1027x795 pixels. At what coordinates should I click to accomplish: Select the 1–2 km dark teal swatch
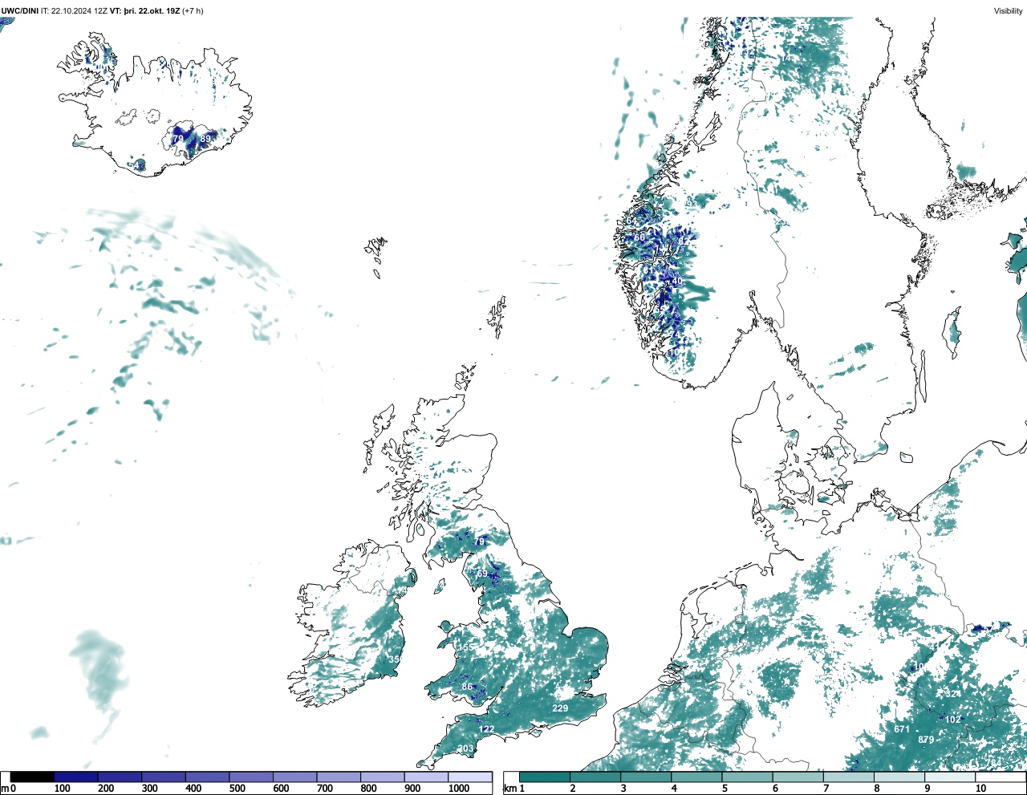coord(545,777)
